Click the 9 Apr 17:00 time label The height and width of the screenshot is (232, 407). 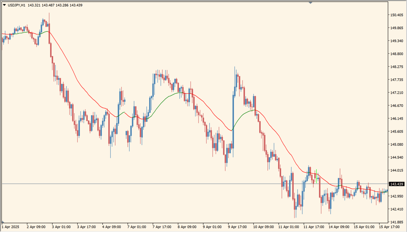pyautogui.click(x=237, y=227)
